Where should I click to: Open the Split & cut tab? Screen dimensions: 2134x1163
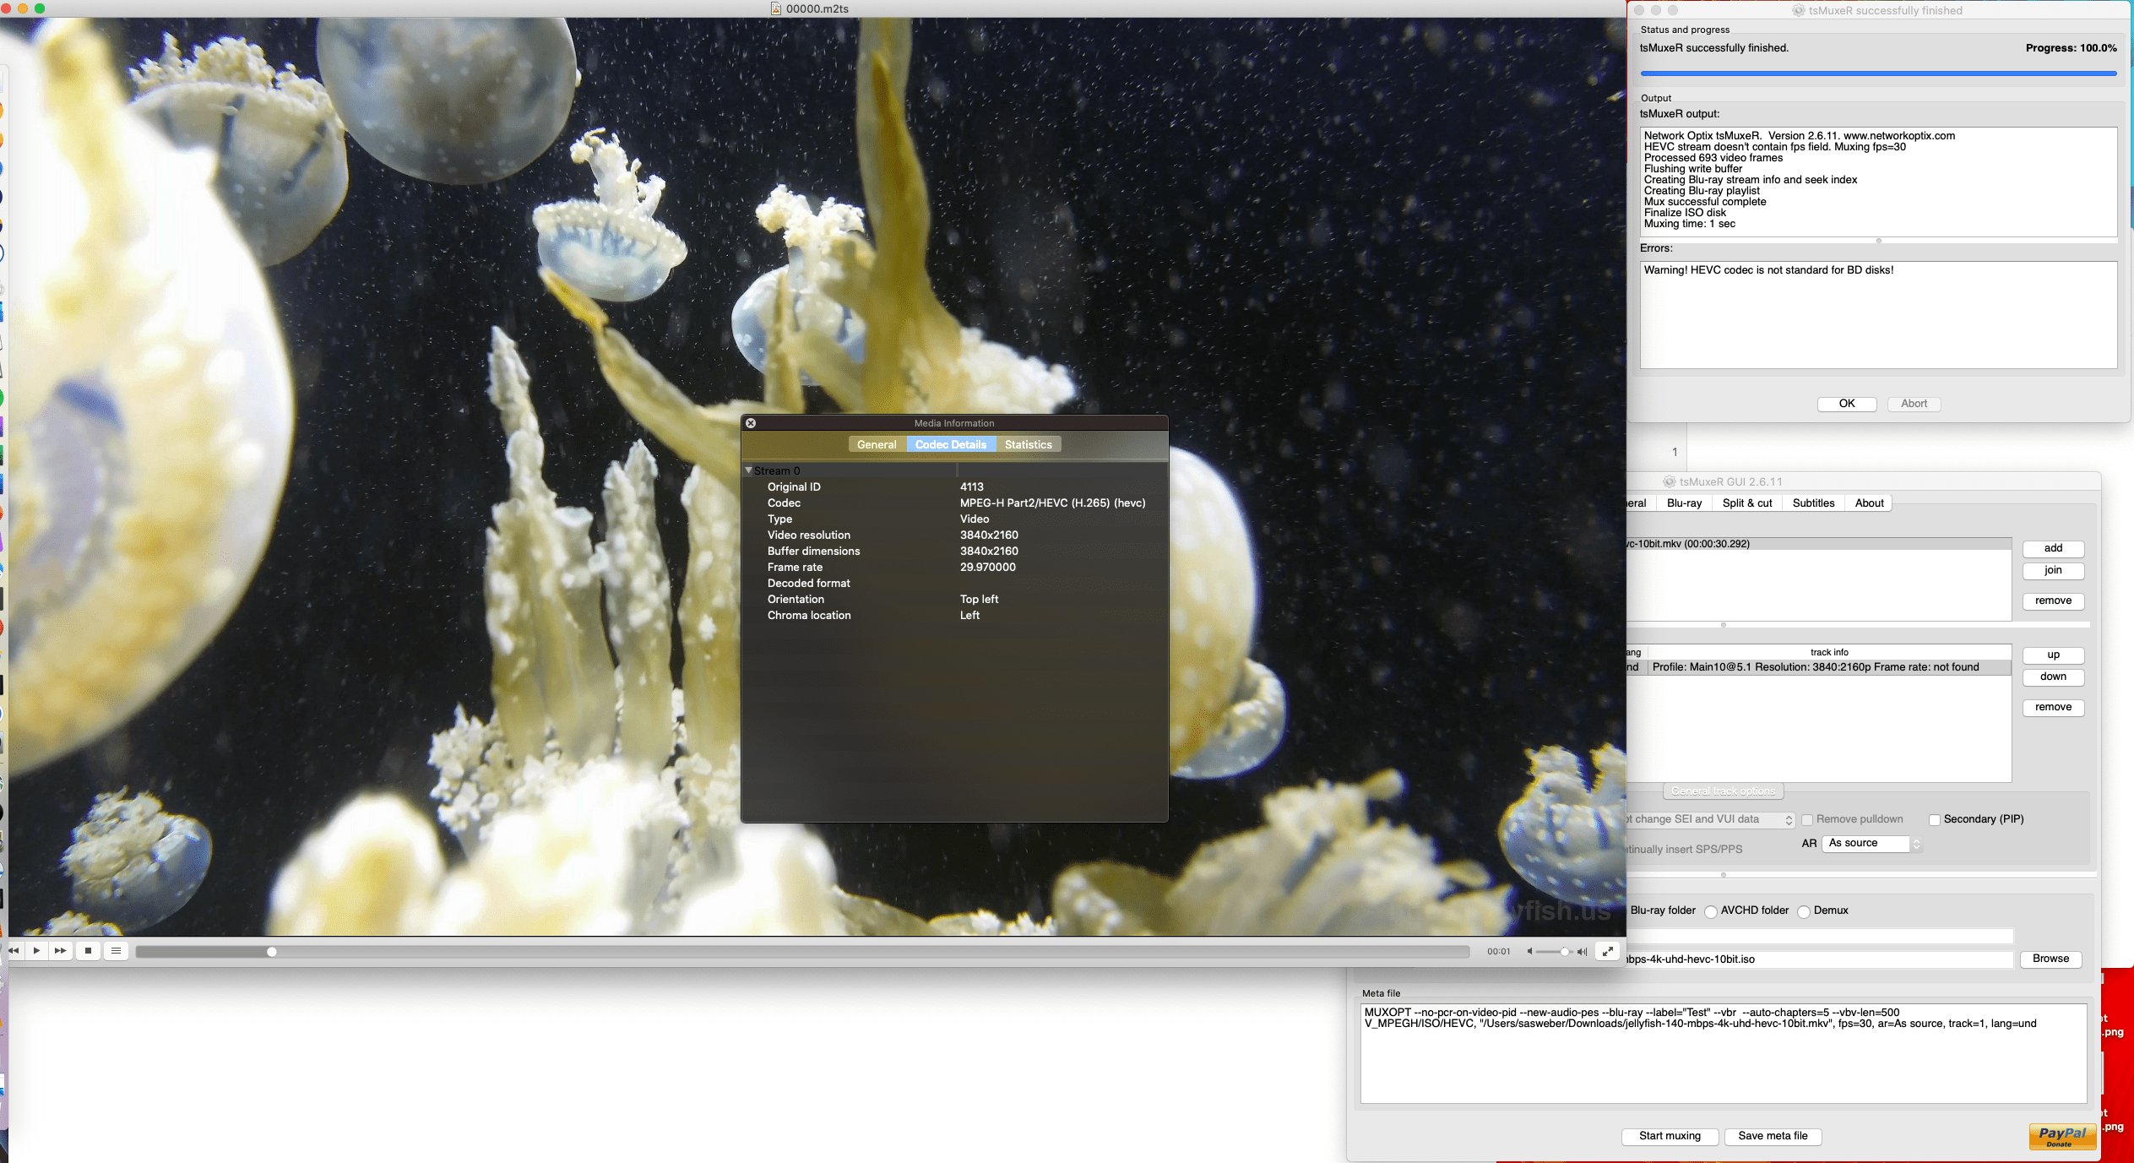coord(1747,503)
